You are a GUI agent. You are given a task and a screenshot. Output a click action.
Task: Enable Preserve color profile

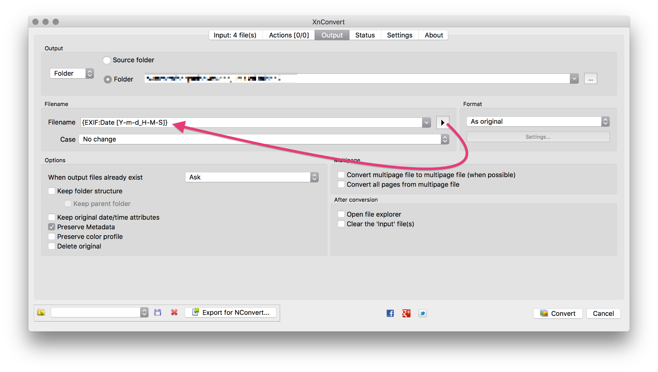52,237
